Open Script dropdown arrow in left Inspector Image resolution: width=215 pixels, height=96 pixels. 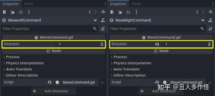click(102, 83)
